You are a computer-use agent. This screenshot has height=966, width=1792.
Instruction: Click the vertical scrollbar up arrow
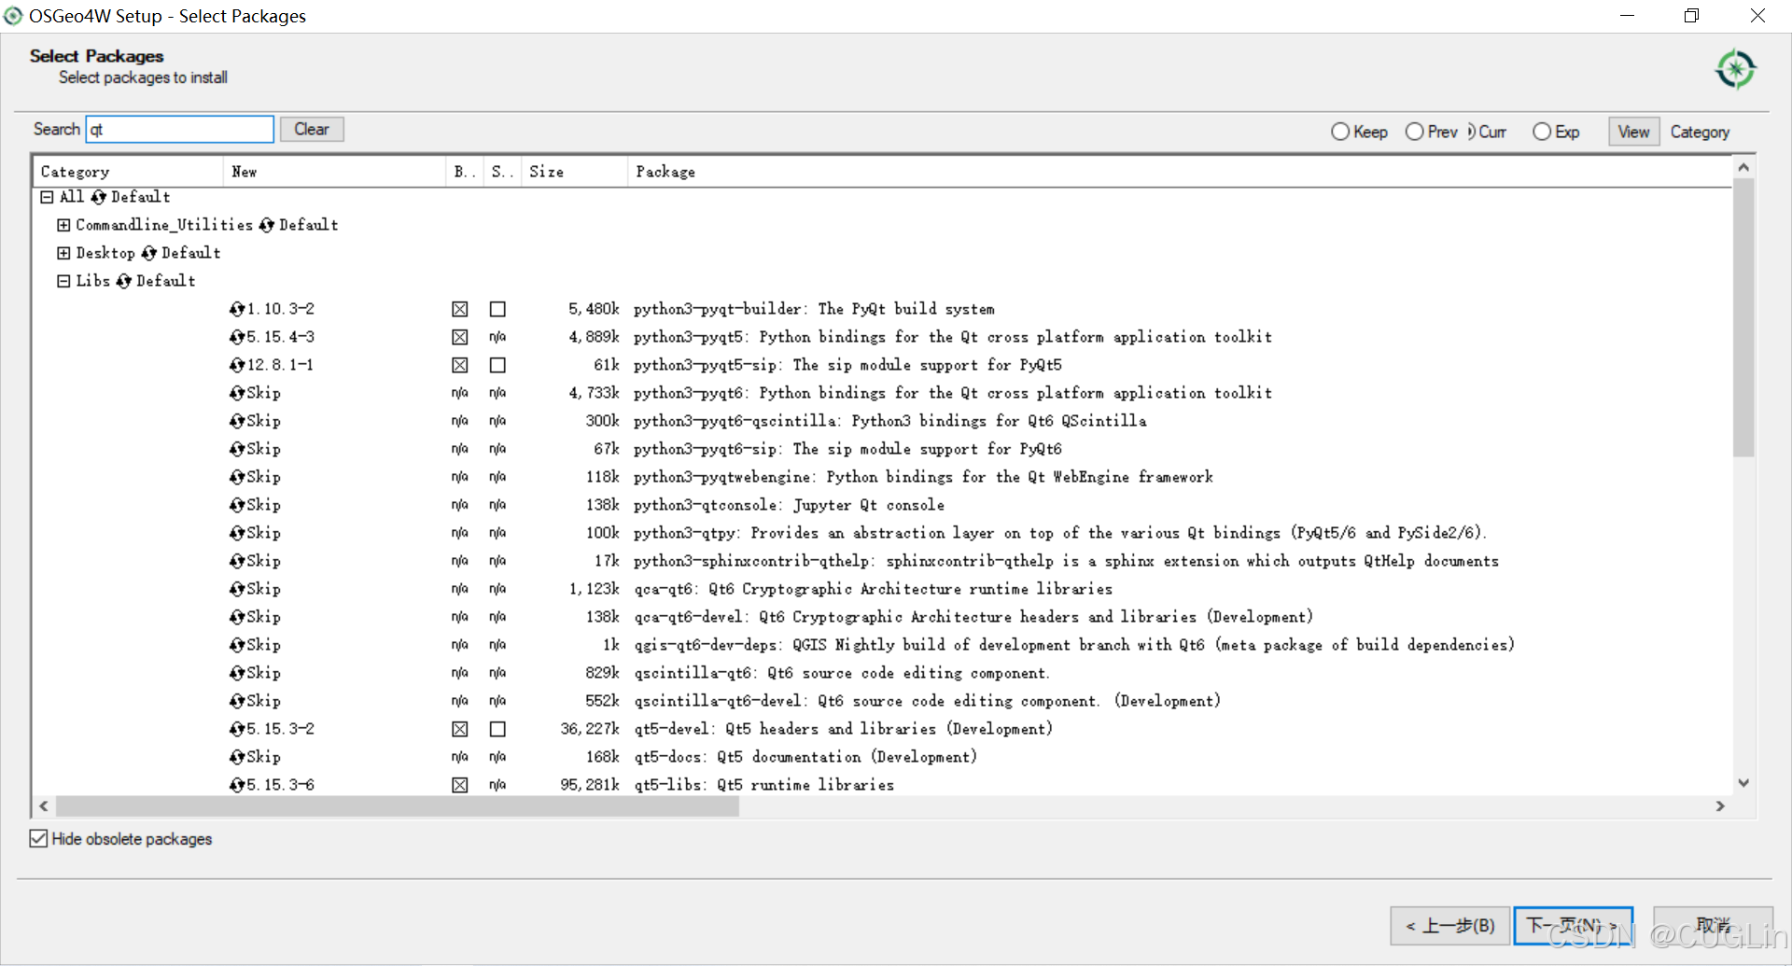click(1743, 167)
